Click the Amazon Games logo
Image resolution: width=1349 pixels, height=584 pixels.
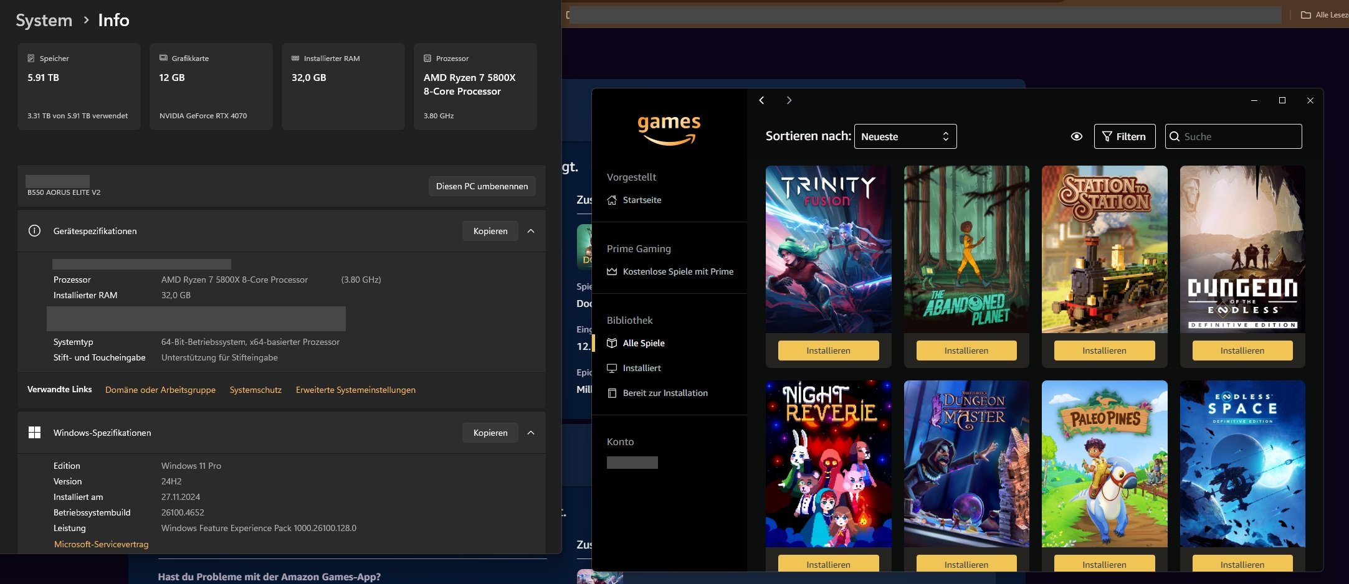point(669,130)
